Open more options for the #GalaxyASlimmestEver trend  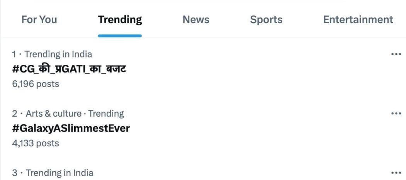[396, 114]
